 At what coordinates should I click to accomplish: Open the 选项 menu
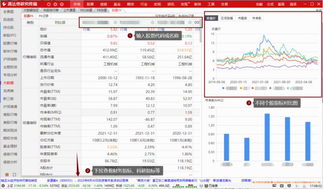pos(293,4)
